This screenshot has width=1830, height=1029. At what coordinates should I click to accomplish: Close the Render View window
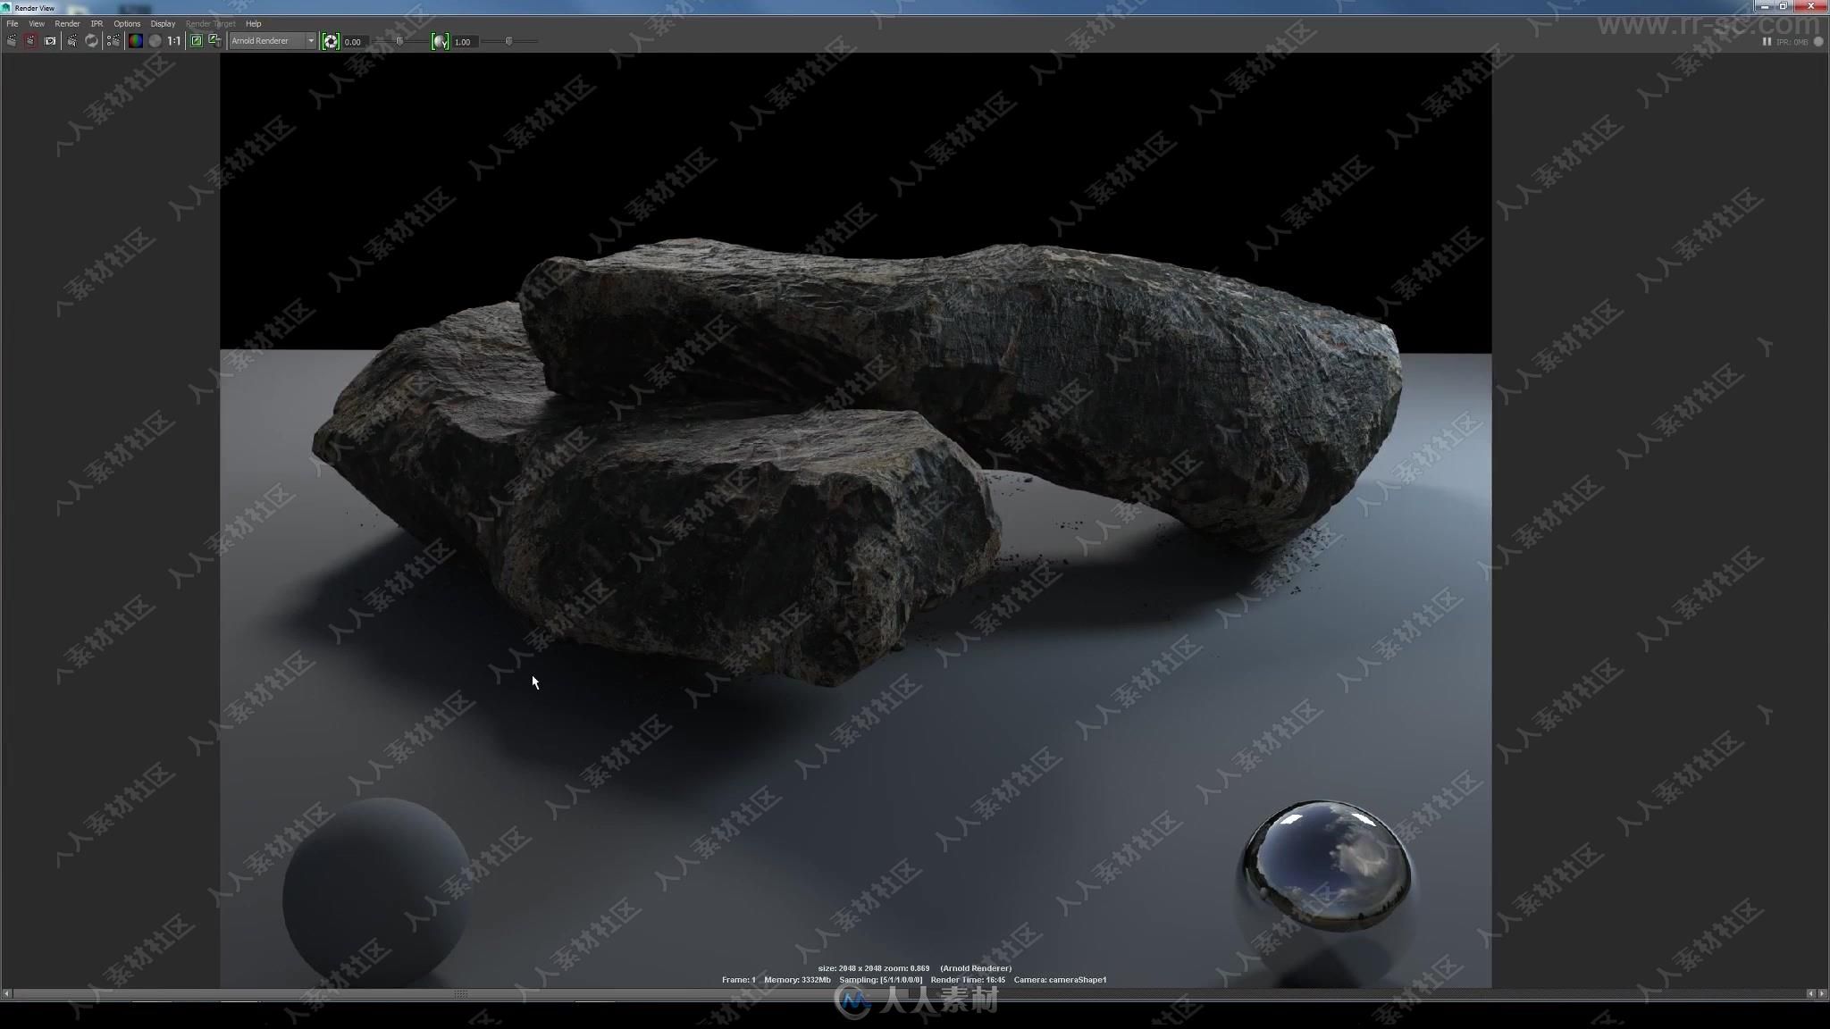click(x=1810, y=6)
